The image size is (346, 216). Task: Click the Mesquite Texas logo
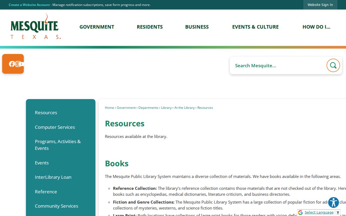click(35, 26)
